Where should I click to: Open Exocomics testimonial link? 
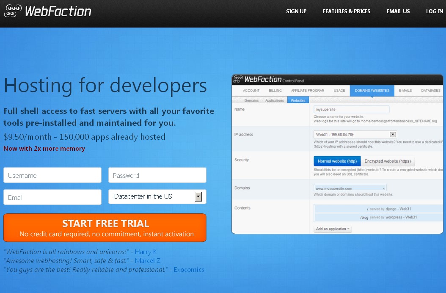click(x=189, y=269)
